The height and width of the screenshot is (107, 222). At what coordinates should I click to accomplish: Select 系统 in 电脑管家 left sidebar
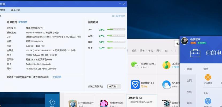click(x=189, y=92)
